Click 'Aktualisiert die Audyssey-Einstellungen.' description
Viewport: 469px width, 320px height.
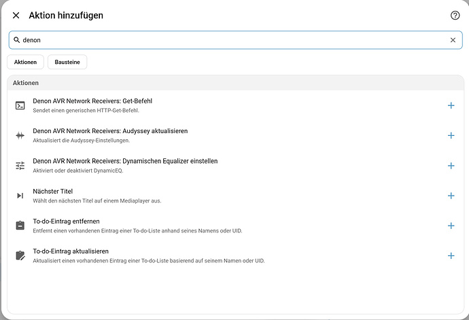(82, 140)
